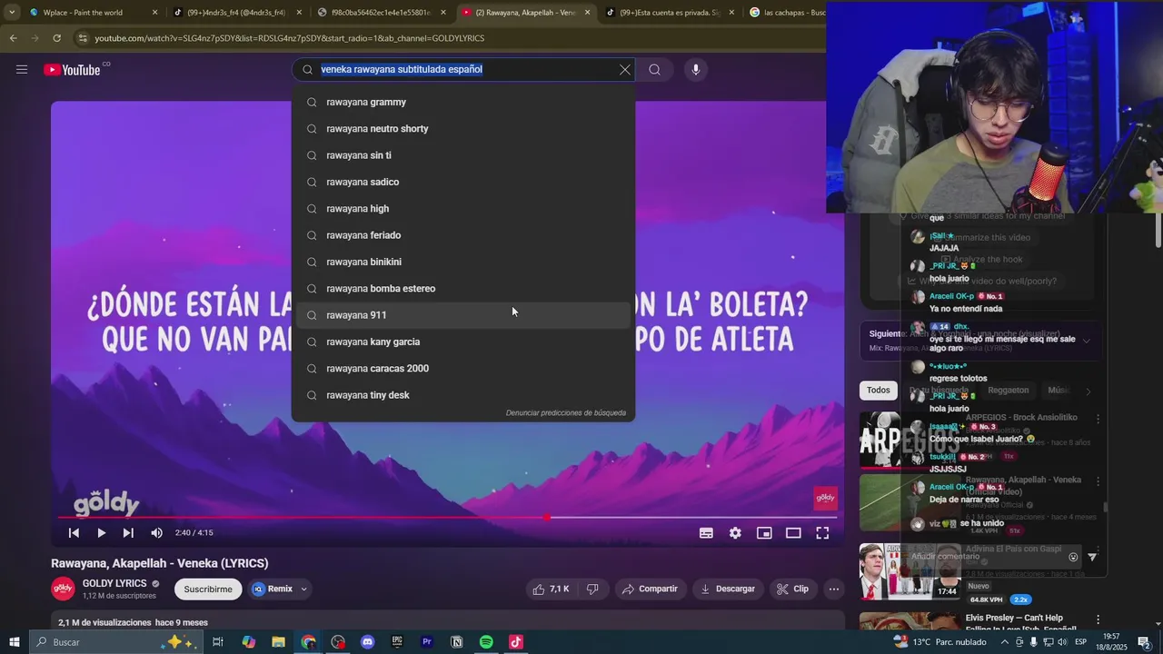Open more actions three-dot menu under video
The height and width of the screenshot is (654, 1163).
pos(833,589)
